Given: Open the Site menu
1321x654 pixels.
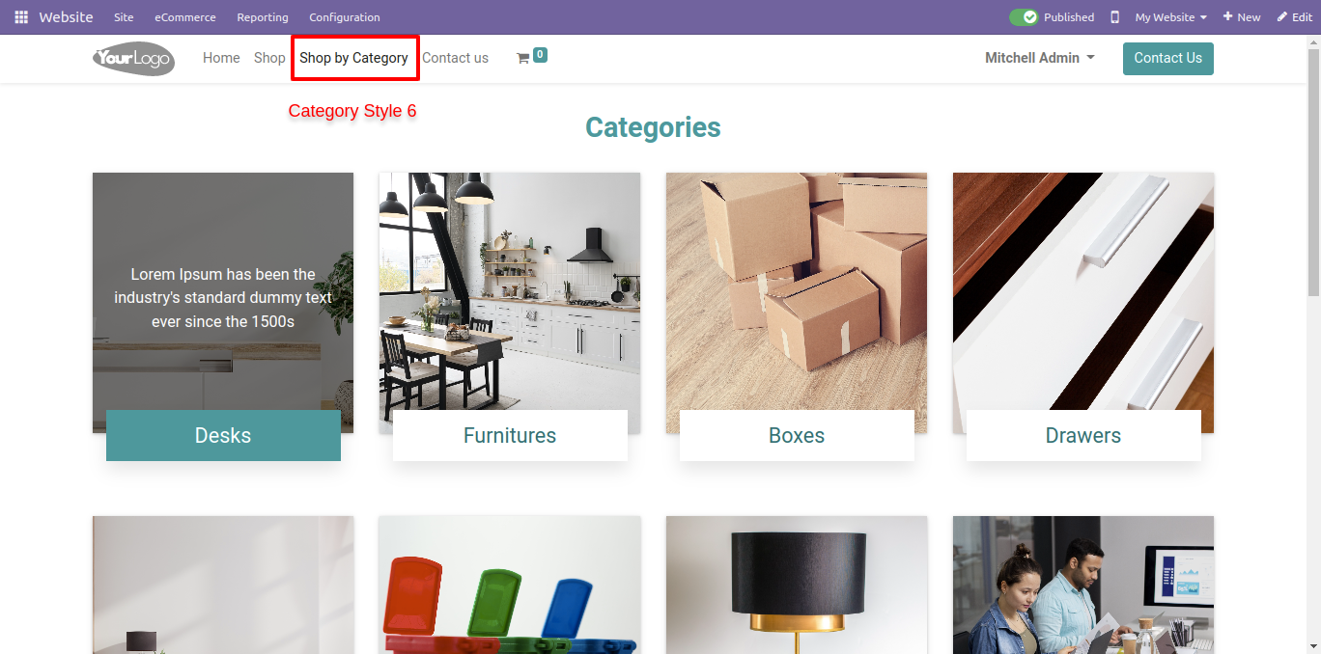Looking at the screenshot, I should (x=124, y=17).
